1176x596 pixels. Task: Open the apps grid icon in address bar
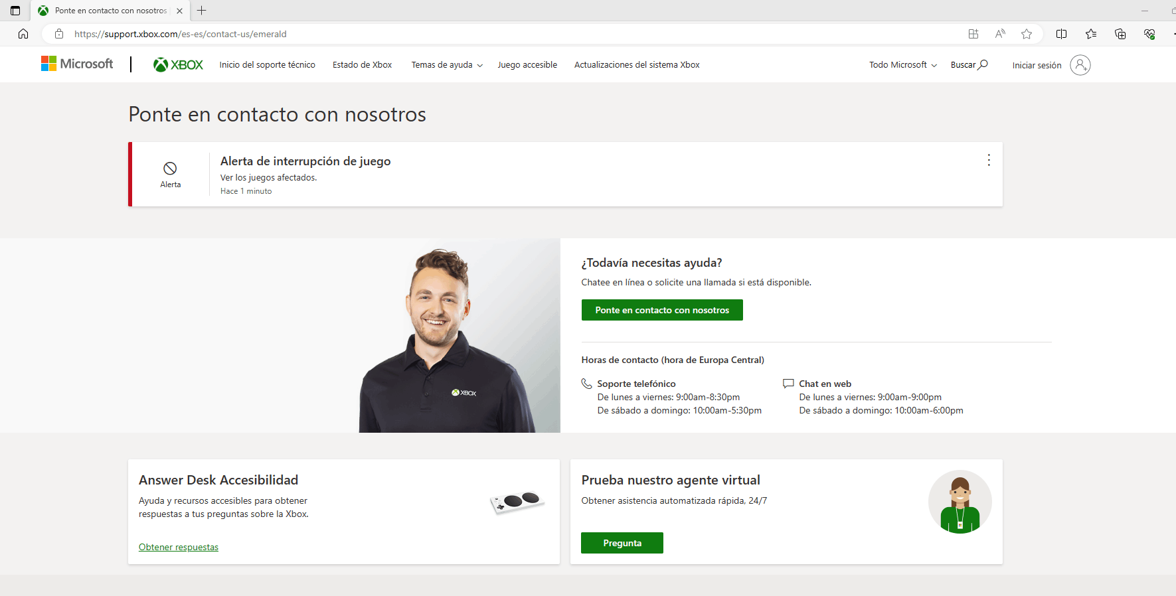[973, 34]
